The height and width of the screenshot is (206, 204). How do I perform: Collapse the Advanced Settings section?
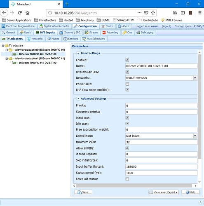point(78,98)
